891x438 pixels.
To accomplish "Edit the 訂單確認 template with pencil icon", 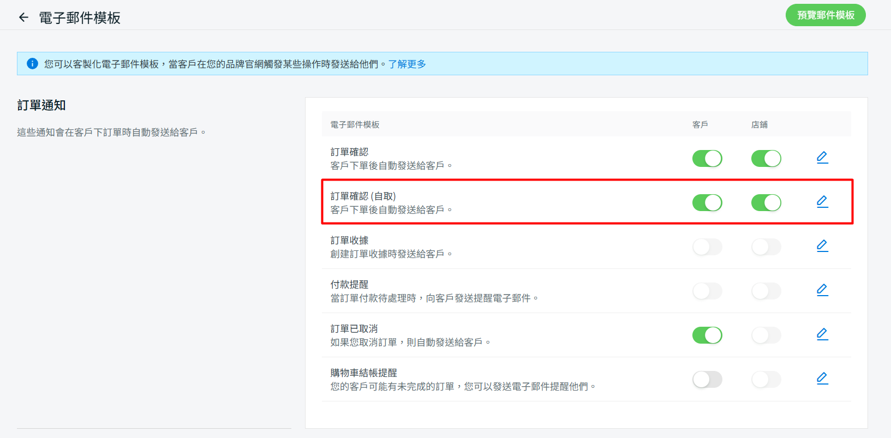I will point(822,158).
